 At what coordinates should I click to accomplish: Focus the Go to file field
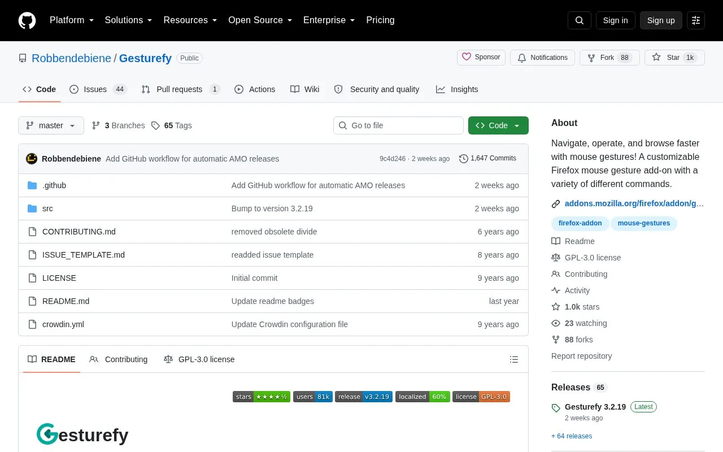coord(398,125)
